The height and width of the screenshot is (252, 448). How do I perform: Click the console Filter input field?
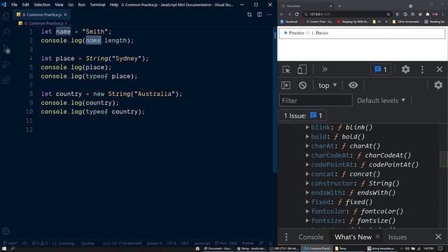316,101
